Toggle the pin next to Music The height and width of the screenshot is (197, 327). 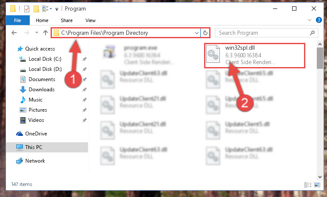84,100
